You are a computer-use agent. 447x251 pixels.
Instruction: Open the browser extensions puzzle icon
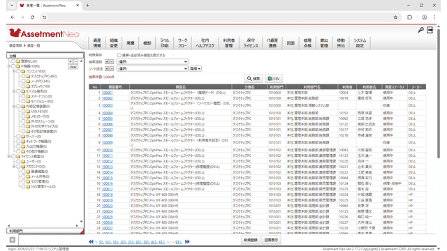pyautogui.click(x=410, y=17)
